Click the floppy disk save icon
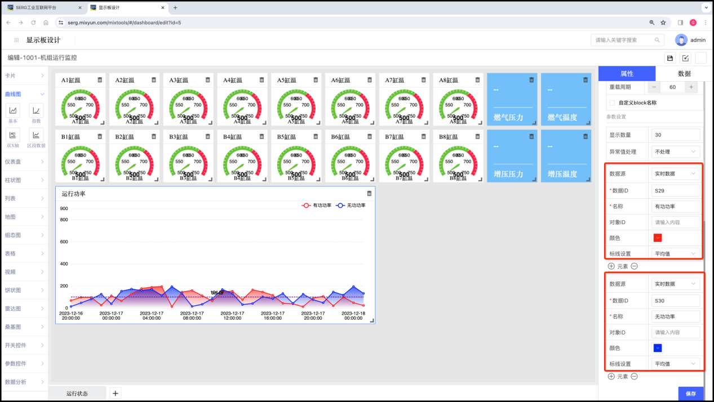Image resolution: width=714 pixels, height=402 pixels. (x=670, y=58)
